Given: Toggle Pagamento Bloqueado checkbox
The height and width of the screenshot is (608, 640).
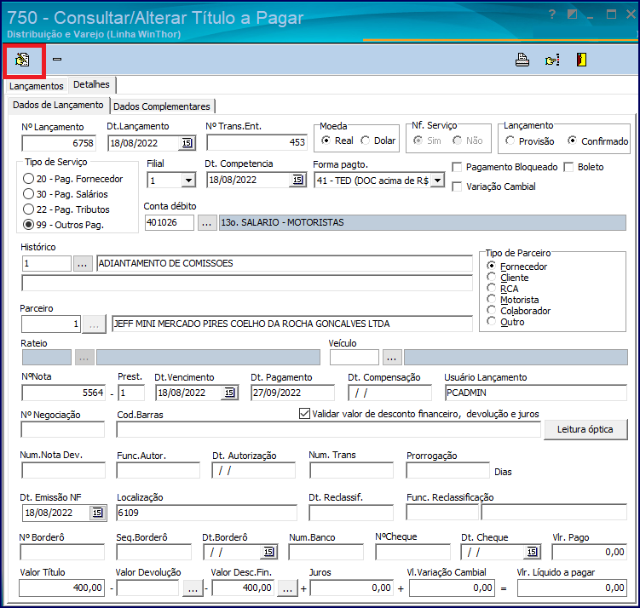Looking at the screenshot, I should coord(457,167).
